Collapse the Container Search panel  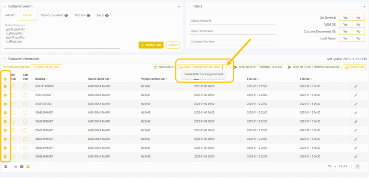179,6
